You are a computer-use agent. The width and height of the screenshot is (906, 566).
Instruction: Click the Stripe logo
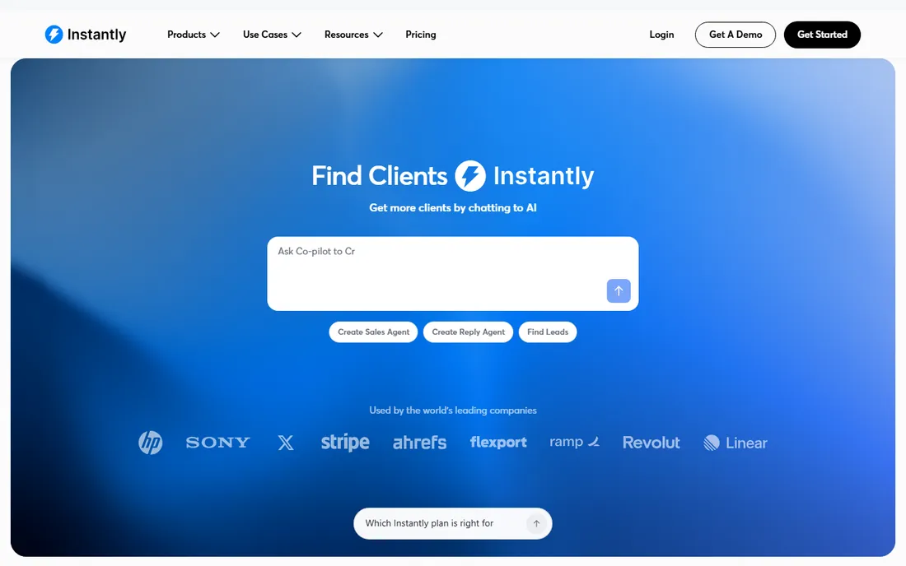pyautogui.click(x=345, y=443)
